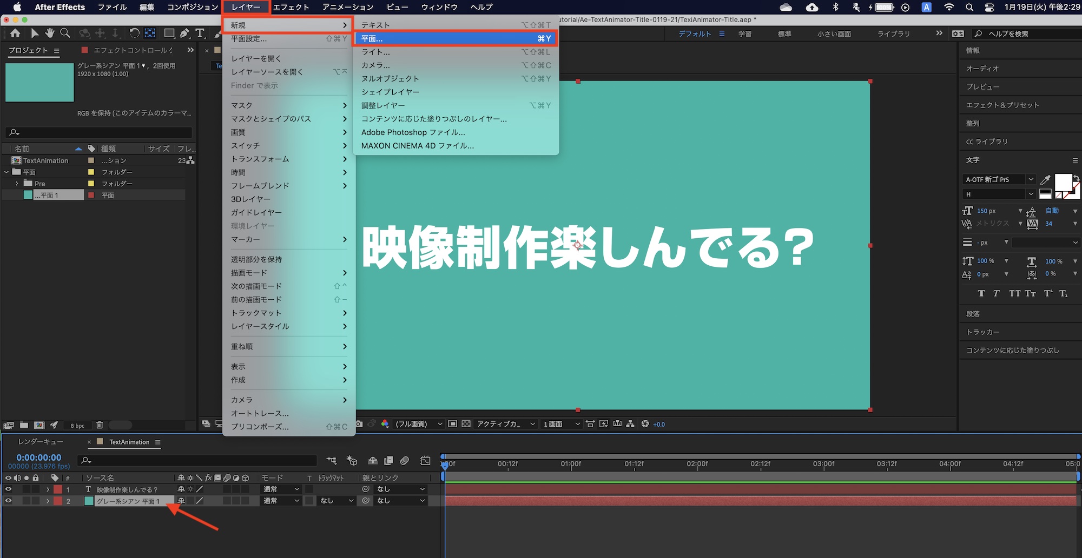
Task: Toggle visibility of グレー系シアン 平面 1 layer
Action: [x=8, y=501]
